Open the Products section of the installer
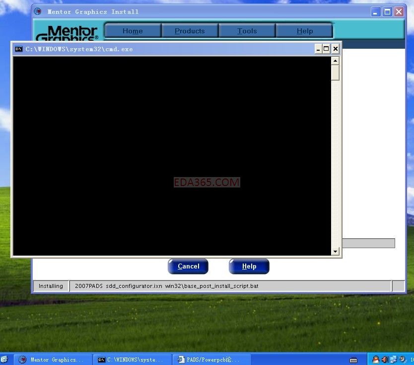This screenshot has width=414, height=365. [x=190, y=30]
